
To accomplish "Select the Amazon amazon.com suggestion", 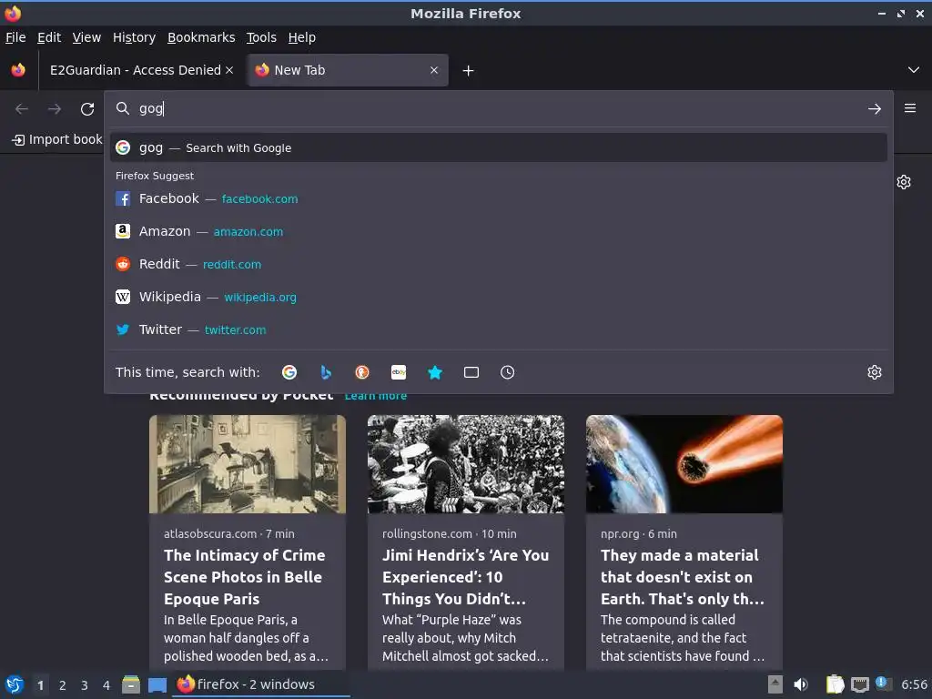I will 498,231.
